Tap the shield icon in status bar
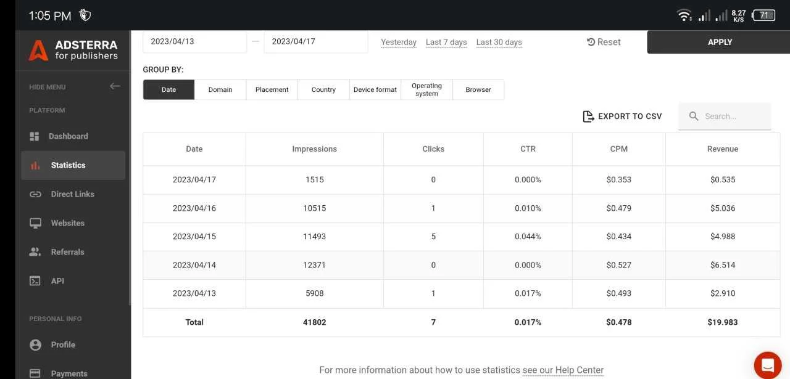The width and height of the screenshot is (790, 379). [x=86, y=15]
